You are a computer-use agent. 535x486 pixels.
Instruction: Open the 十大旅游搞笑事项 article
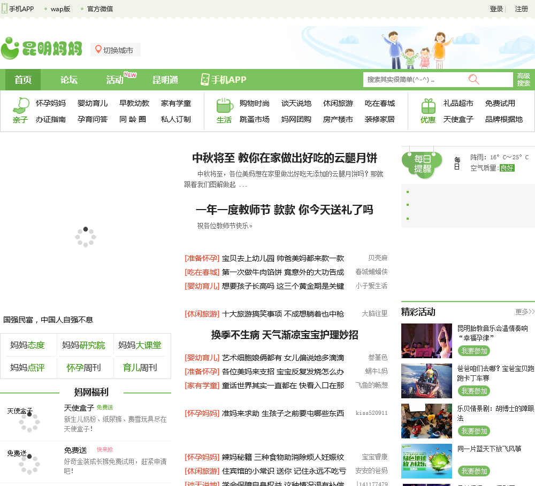click(x=283, y=314)
